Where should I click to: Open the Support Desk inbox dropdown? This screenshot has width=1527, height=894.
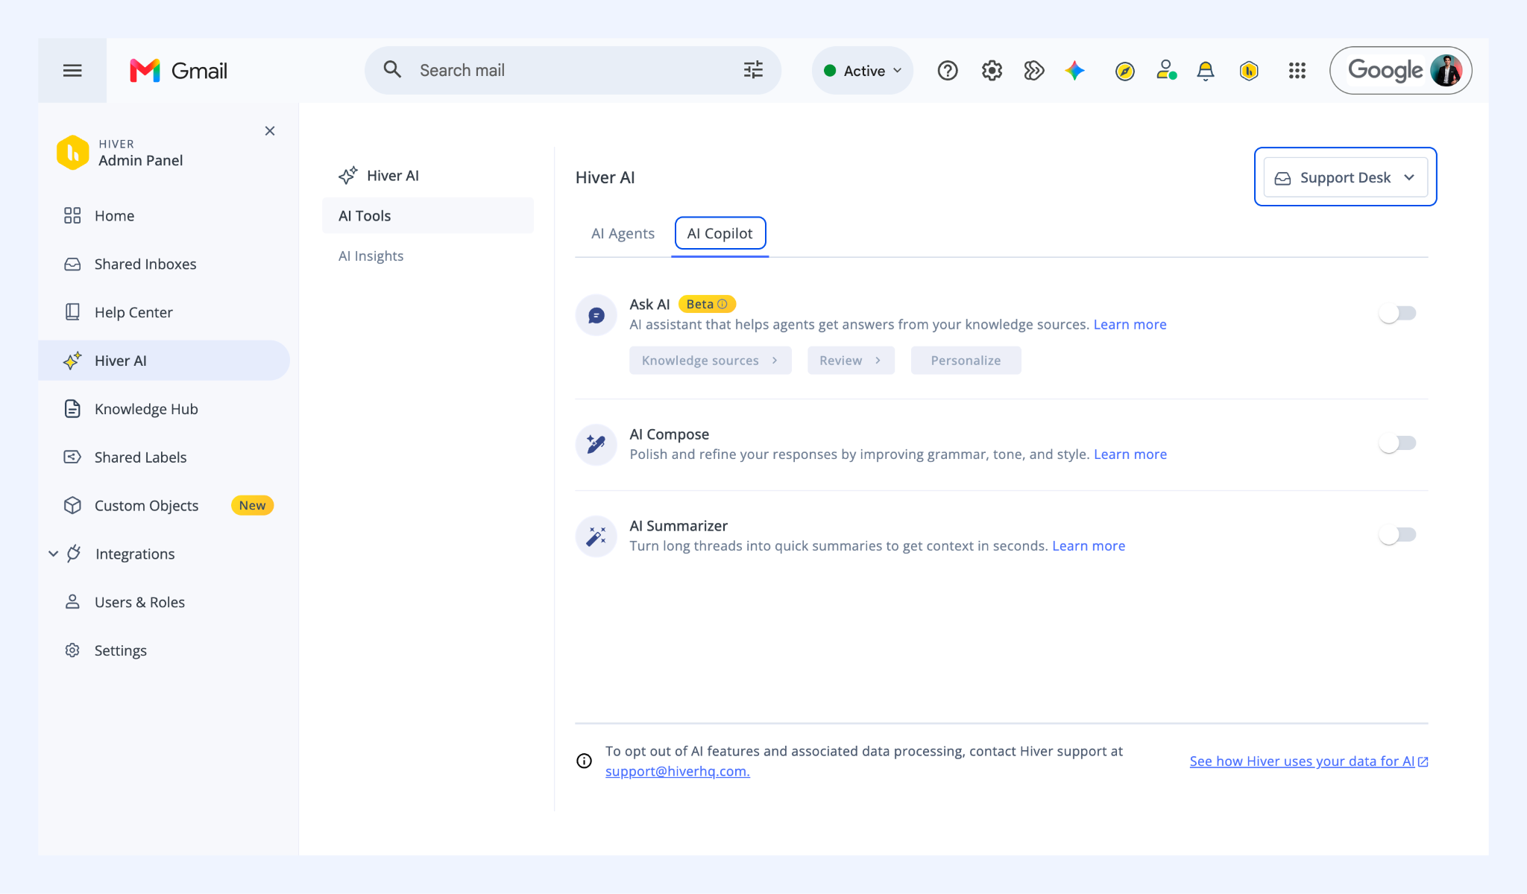click(x=1345, y=177)
